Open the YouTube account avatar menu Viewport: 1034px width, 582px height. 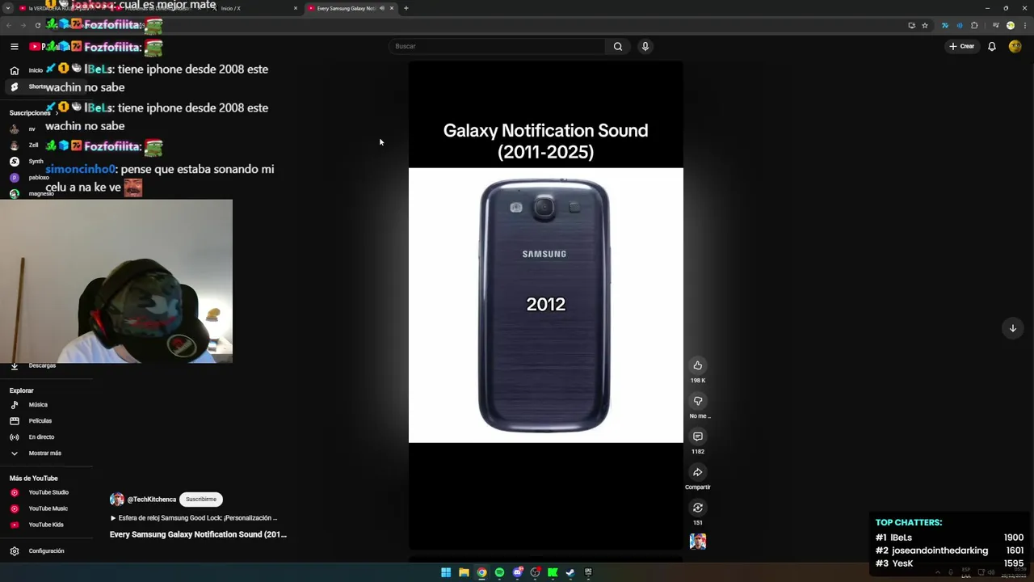[1015, 47]
